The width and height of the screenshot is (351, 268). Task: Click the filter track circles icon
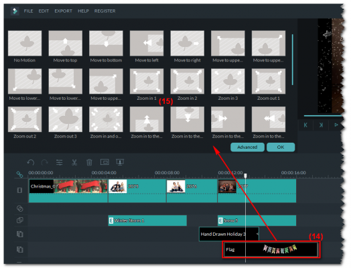[19, 208]
